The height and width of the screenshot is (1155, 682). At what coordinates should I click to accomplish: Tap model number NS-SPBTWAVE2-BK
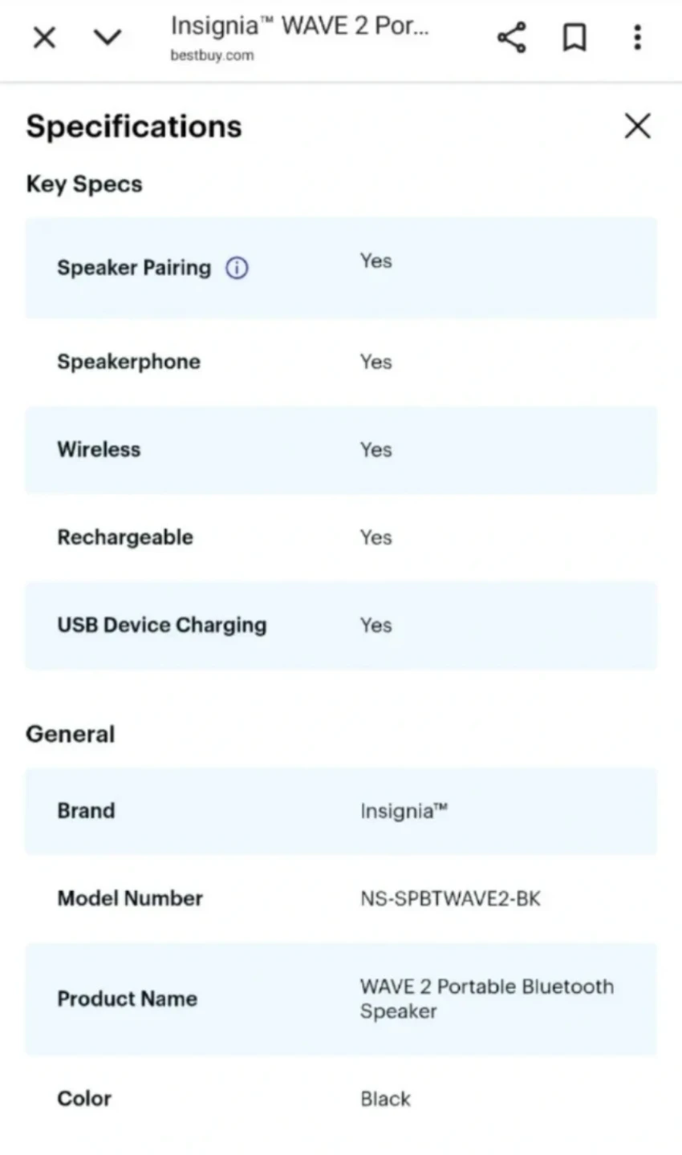[450, 898]
